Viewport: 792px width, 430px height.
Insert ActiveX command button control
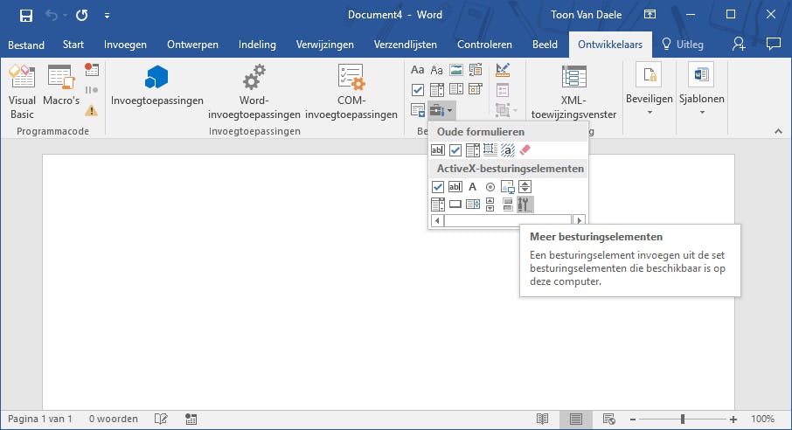pos(455,205)
